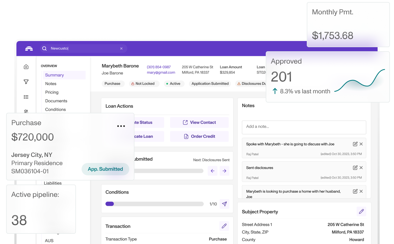Edit the 'Sent disclosures' note

pyautogui.click(x=355, y=168)
